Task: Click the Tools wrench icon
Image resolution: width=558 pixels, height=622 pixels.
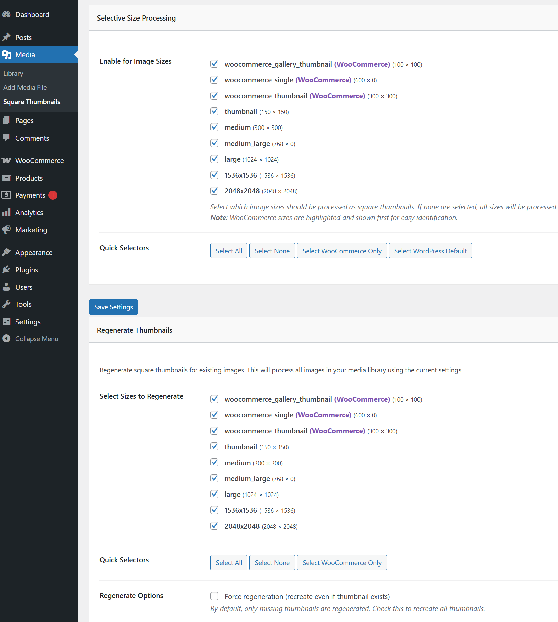Action: click(6, 304)
